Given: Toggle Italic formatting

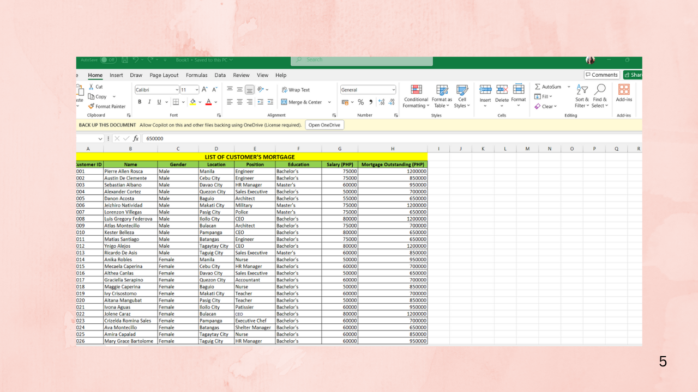Looking at the screenshot, I should point(149,102).
